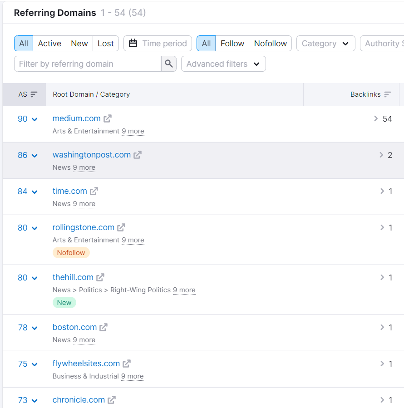Open flywheelsites.com external link icon
The height and width of the screenshot is (408, 404).
pos(127,364)
